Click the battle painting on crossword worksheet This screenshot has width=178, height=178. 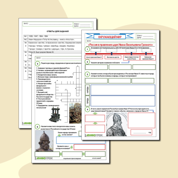(x=75, y=113)
